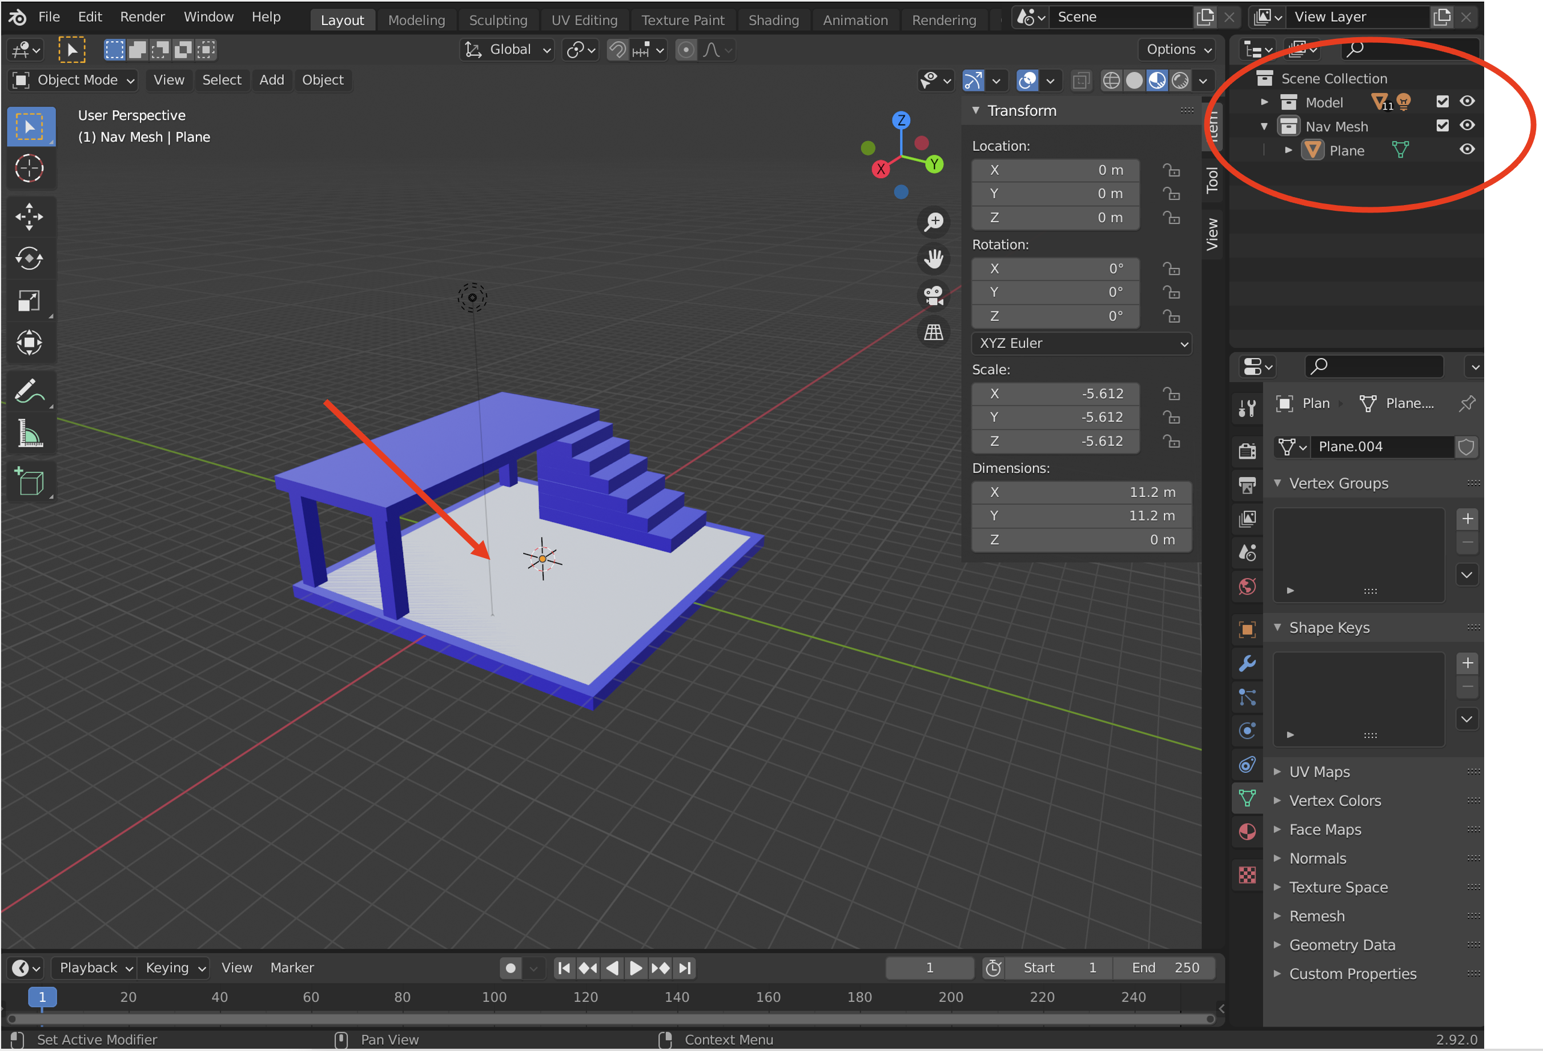Hide the Plane object eye icon
The height and width of the screenshot is (1051, 1543).
pyautogui.click(x=1466, y=150)
